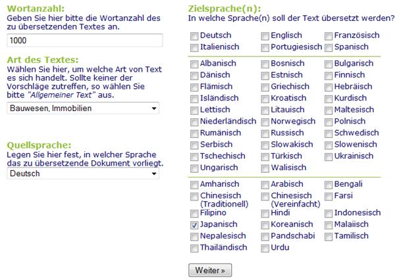Uncheck the Japanisch checkbox
401x280 pixels.
[x=194, y=225]
